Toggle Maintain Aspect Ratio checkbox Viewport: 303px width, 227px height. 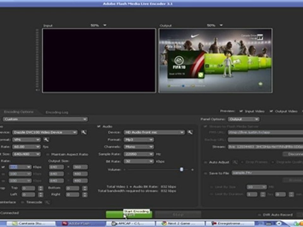pos(47,154)
